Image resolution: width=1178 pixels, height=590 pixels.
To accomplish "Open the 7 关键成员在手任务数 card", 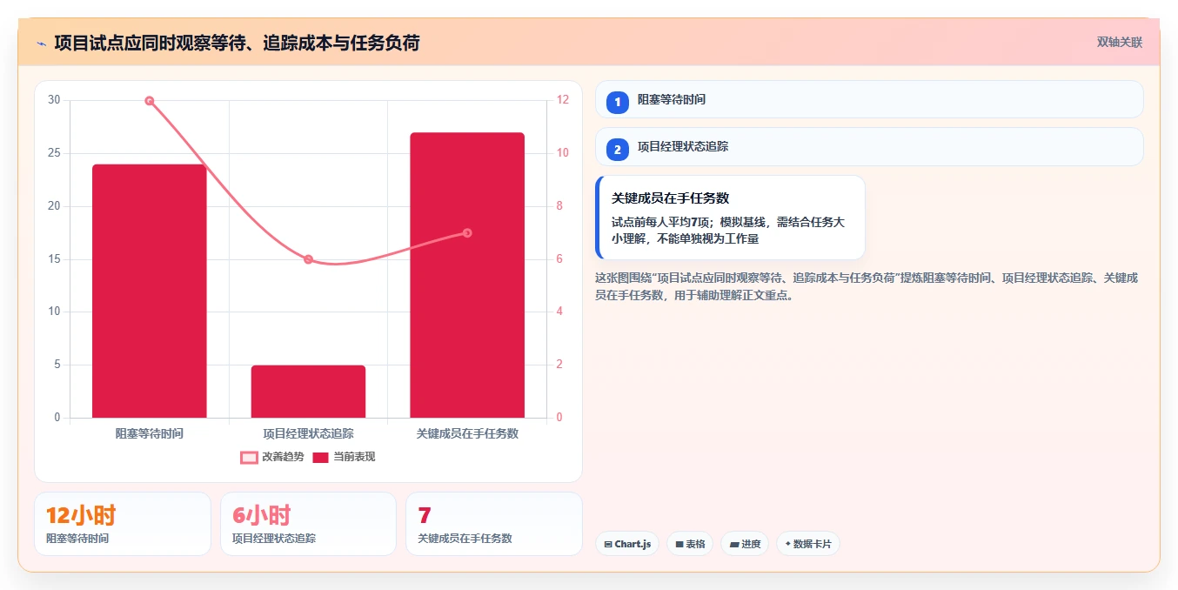I will point(494,524).
